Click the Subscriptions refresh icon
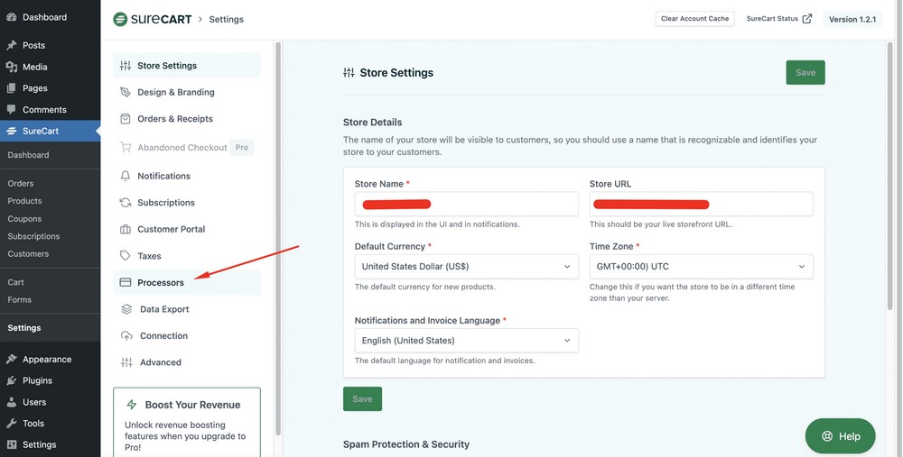Screen dimensions: 903x457 click(x=126, y=203)
